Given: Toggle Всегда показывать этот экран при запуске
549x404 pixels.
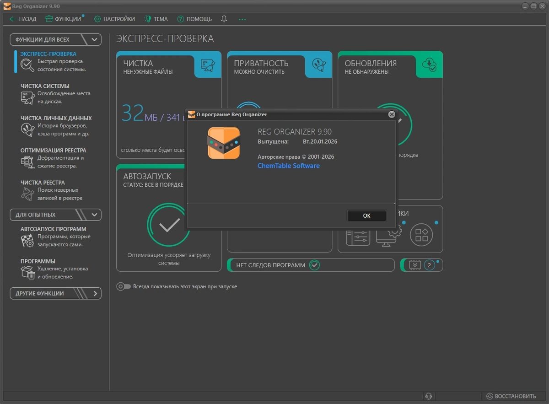Looking at the screenshot, I should tap(124, 286).
